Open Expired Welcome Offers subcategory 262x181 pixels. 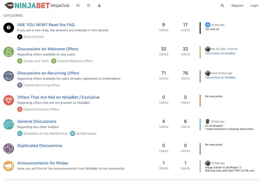[72, 61]
